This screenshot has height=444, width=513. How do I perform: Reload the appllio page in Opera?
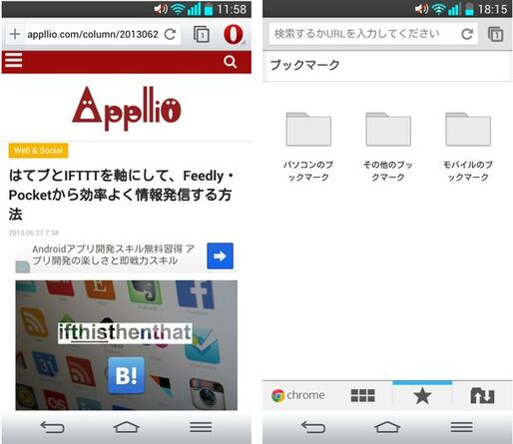point(170,34)
